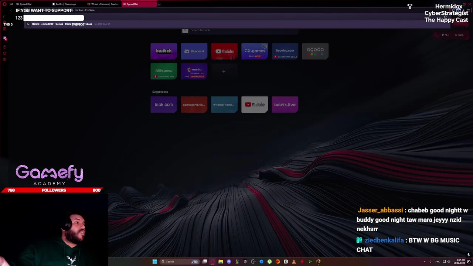Open the History sidebar icon
473x266 pixels.
[x=4, y=47]
